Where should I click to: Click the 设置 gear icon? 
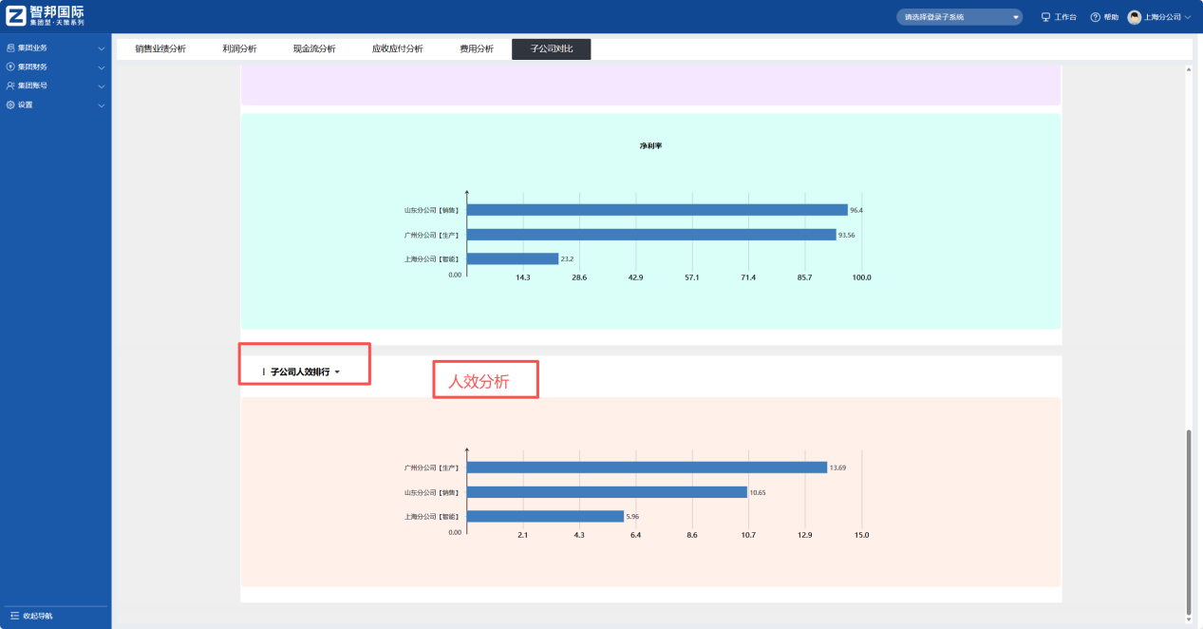coord(10,105)
